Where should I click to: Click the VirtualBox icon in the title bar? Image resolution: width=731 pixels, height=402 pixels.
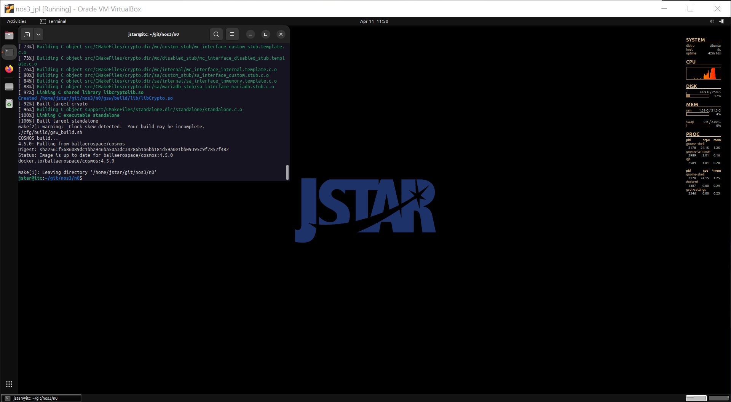[8, 9]
